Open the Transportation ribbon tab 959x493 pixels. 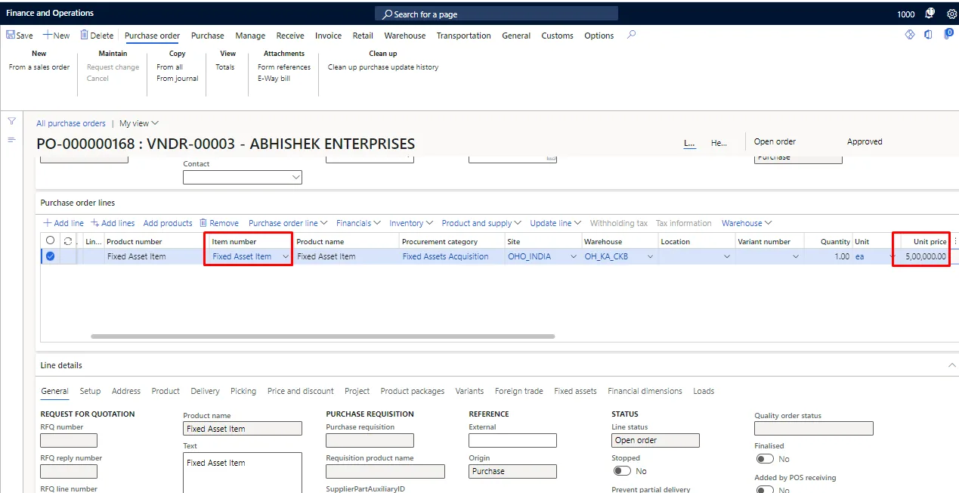pos(463,36)
